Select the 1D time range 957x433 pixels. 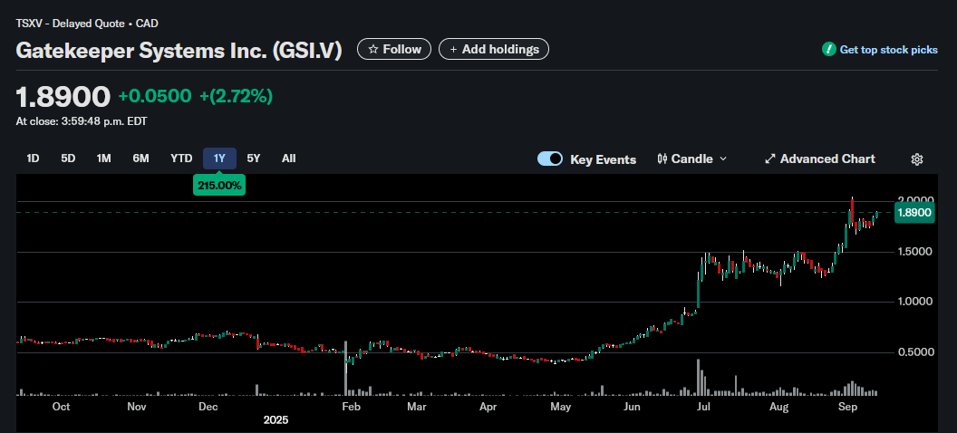coord(33,159)
